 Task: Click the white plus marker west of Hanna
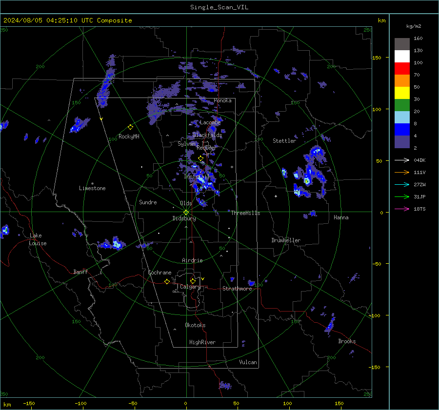tap(276, 196)
